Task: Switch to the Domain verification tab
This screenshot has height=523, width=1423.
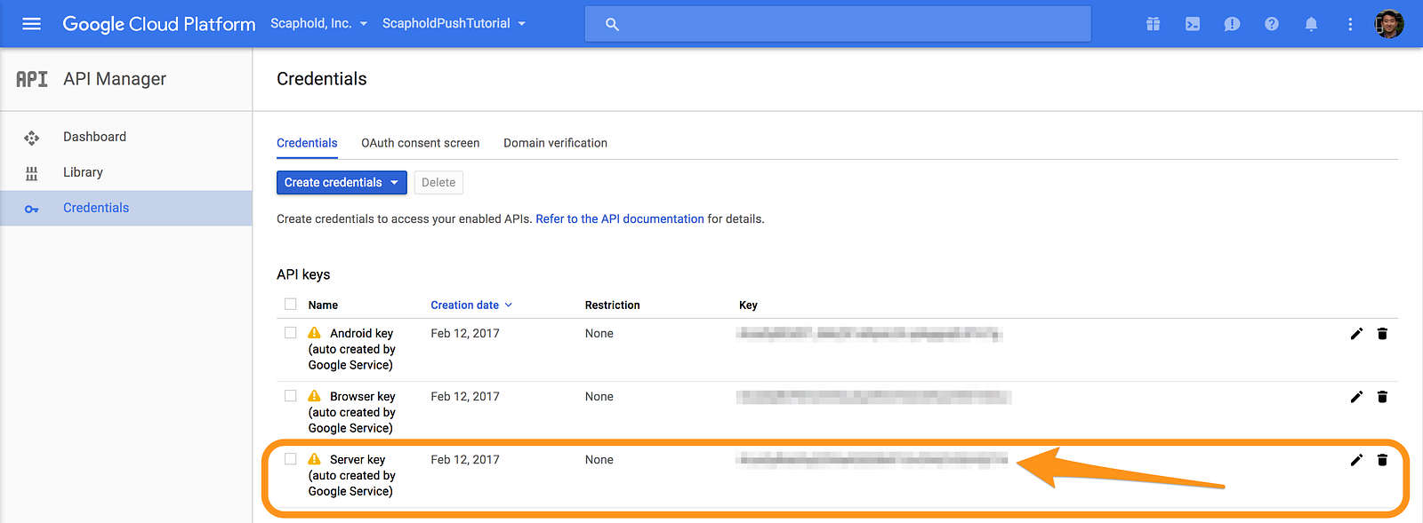Action: tap(555, 143)
